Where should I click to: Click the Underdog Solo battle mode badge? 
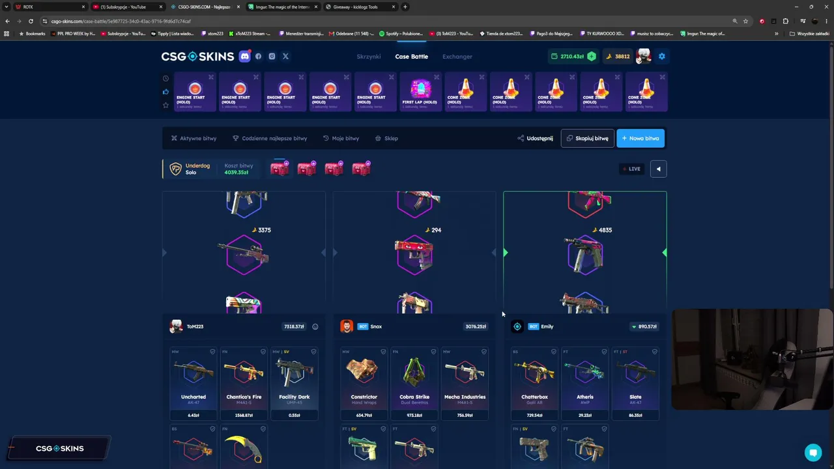click(x=191, y=169)
